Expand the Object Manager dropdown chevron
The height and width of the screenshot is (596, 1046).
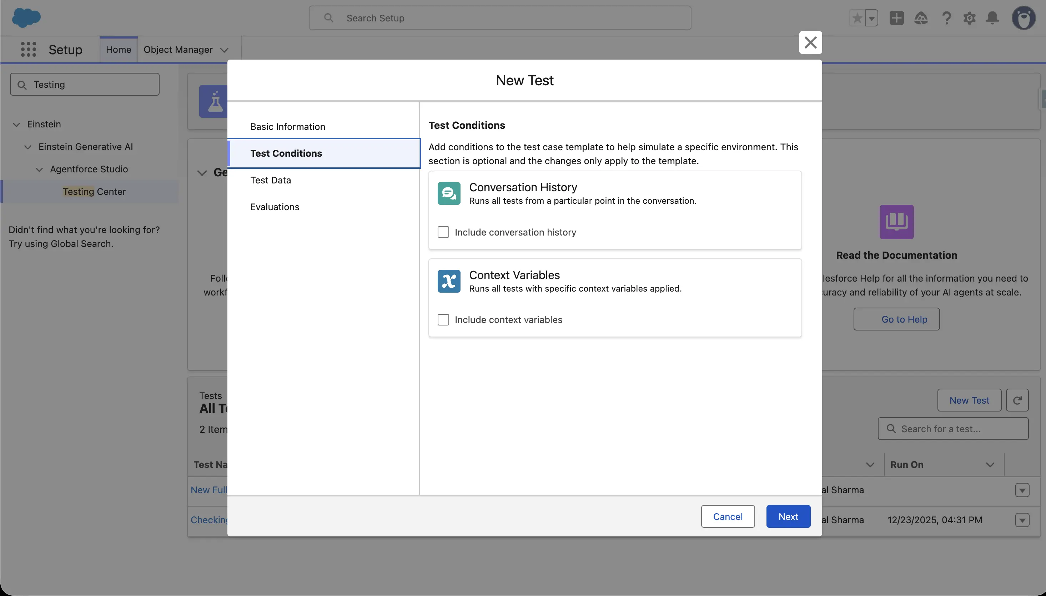point(224,50)
